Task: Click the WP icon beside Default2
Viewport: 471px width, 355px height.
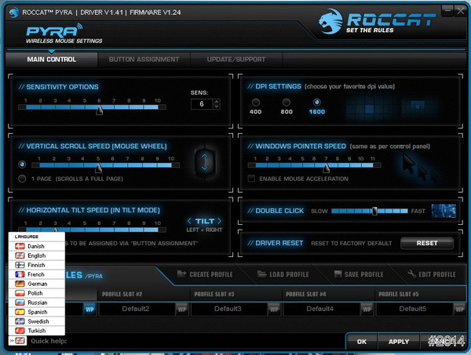Action: [x=181, y=309]
